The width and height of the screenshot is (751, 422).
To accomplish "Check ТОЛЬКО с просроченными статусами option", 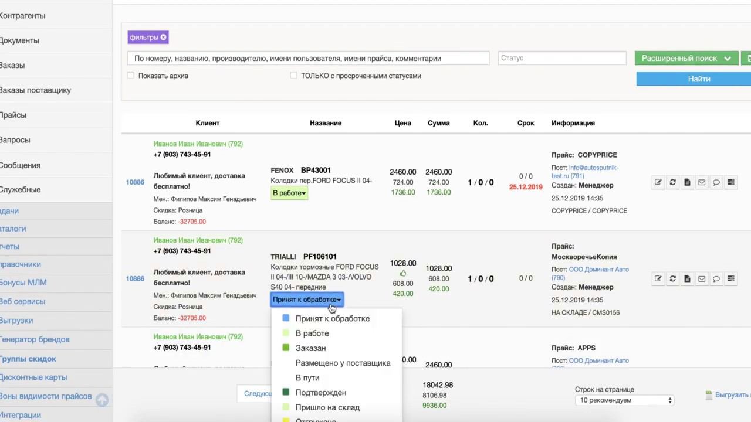I will tap(294, 76).
